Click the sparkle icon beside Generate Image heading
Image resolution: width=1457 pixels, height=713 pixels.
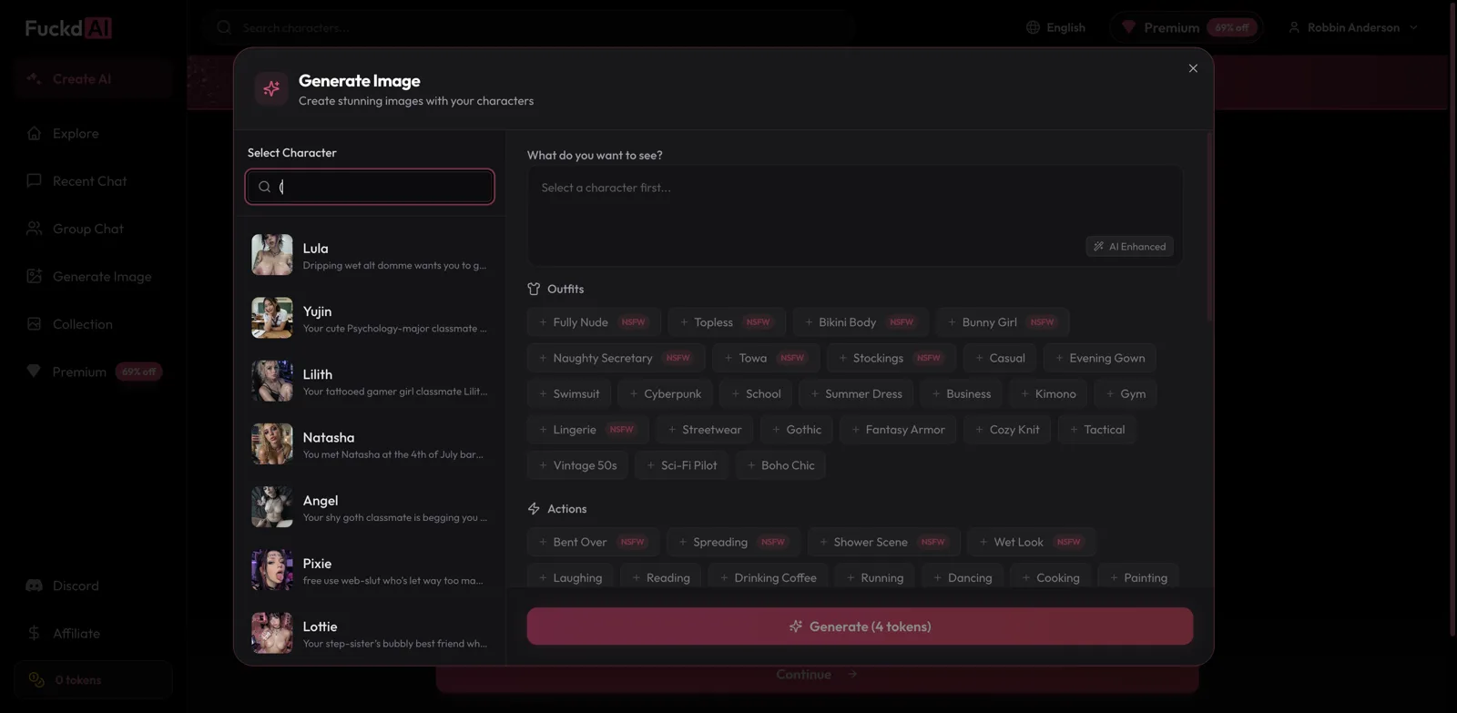click(271, 88)
